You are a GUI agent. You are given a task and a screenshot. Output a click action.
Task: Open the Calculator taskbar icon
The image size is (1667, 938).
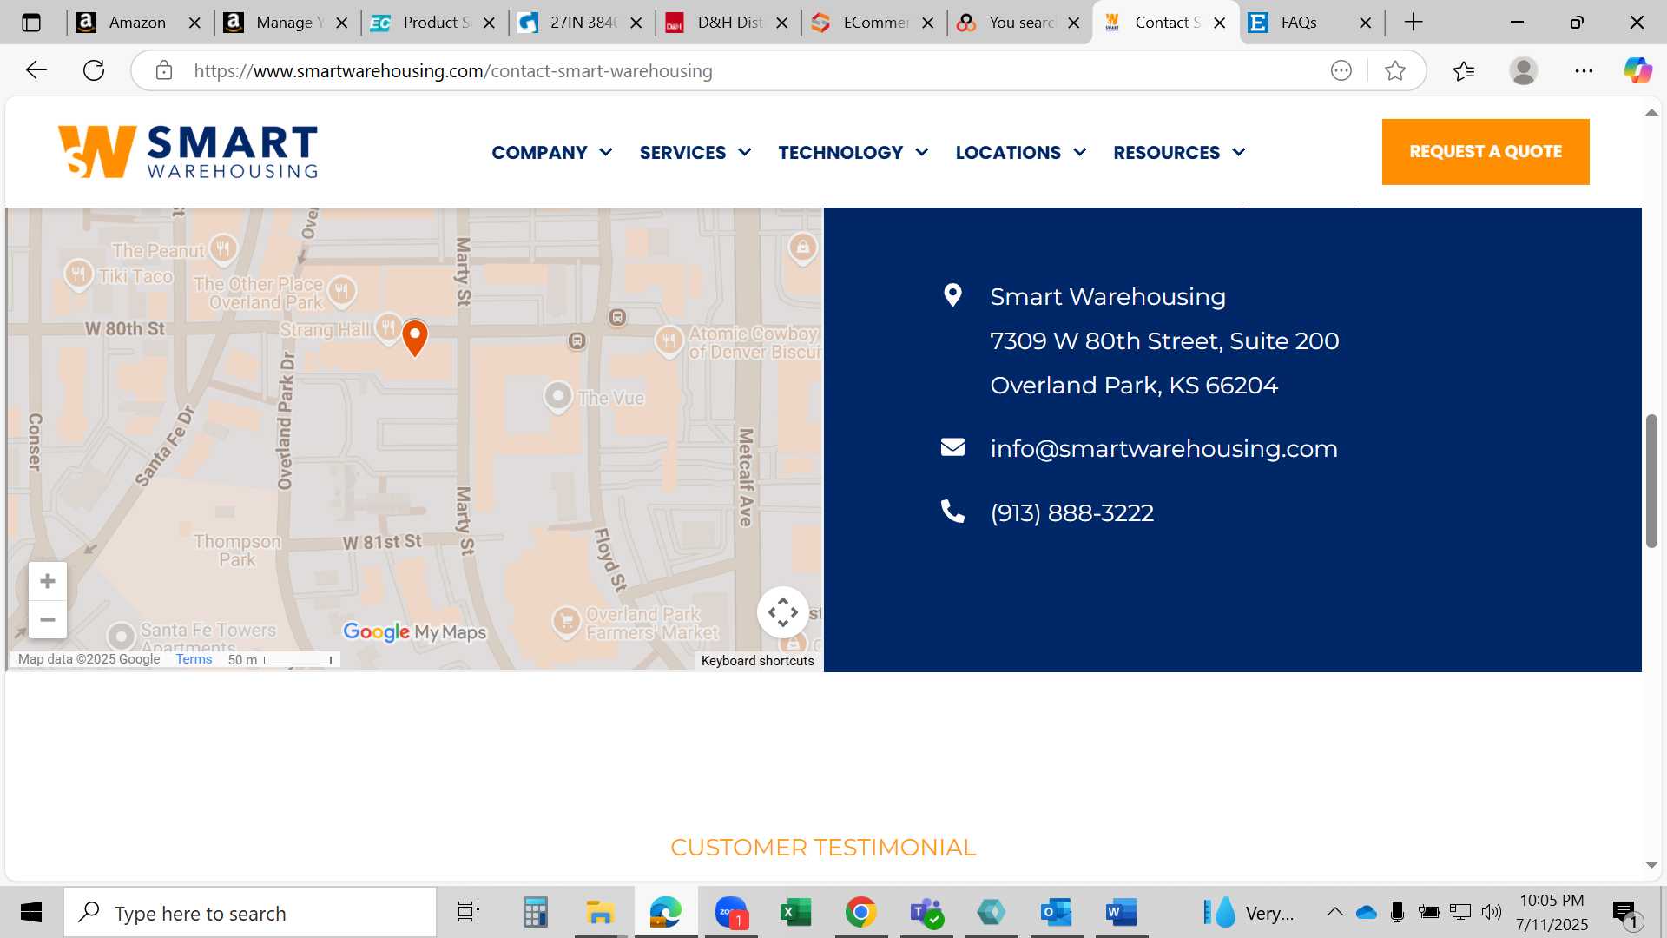(x=535, y=912)
